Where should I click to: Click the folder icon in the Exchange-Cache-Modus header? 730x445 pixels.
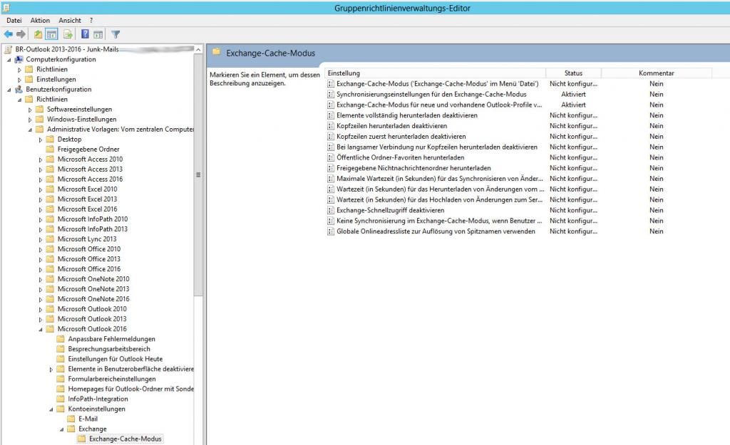217,52
